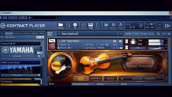The image size is (172, 97).
Task: Load next instrument arrow in header
Action: pos(109,41)
